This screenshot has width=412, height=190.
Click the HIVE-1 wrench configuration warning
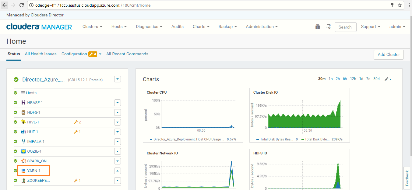[77, 122]
